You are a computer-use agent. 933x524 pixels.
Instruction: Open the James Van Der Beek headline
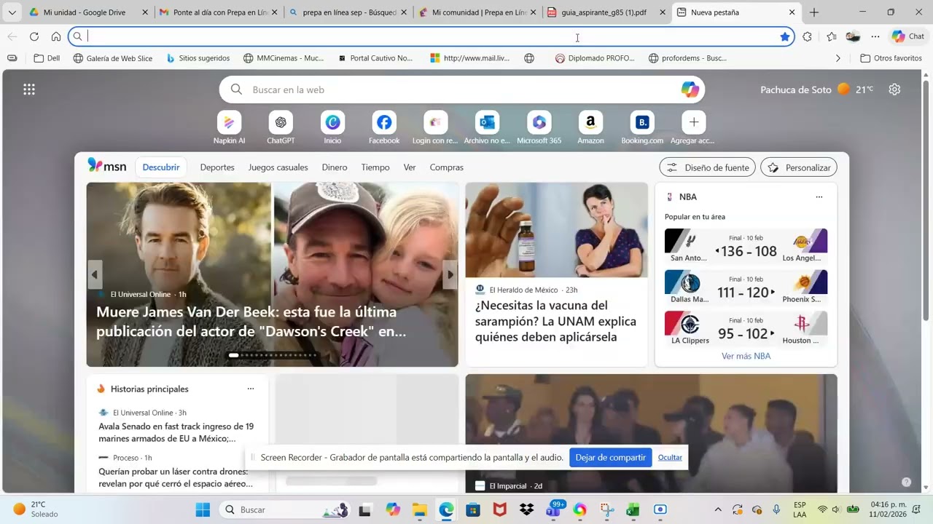point(251,322)
